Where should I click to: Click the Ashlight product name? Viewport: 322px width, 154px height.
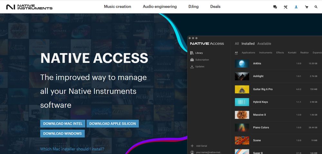(258, 76)
